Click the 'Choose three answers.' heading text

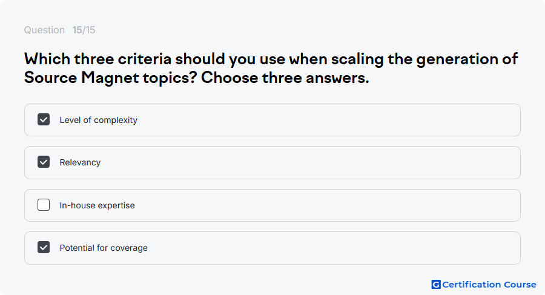[x=285, y=78]
